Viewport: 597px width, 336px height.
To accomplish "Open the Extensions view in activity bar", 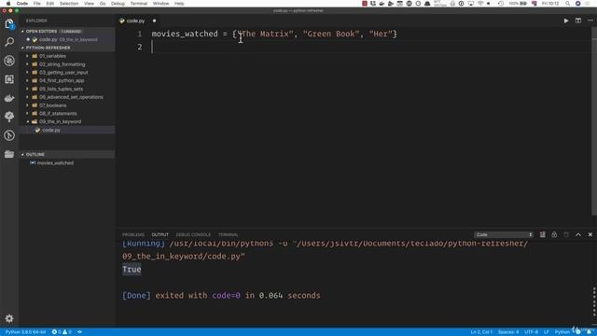I will point(9,79).
